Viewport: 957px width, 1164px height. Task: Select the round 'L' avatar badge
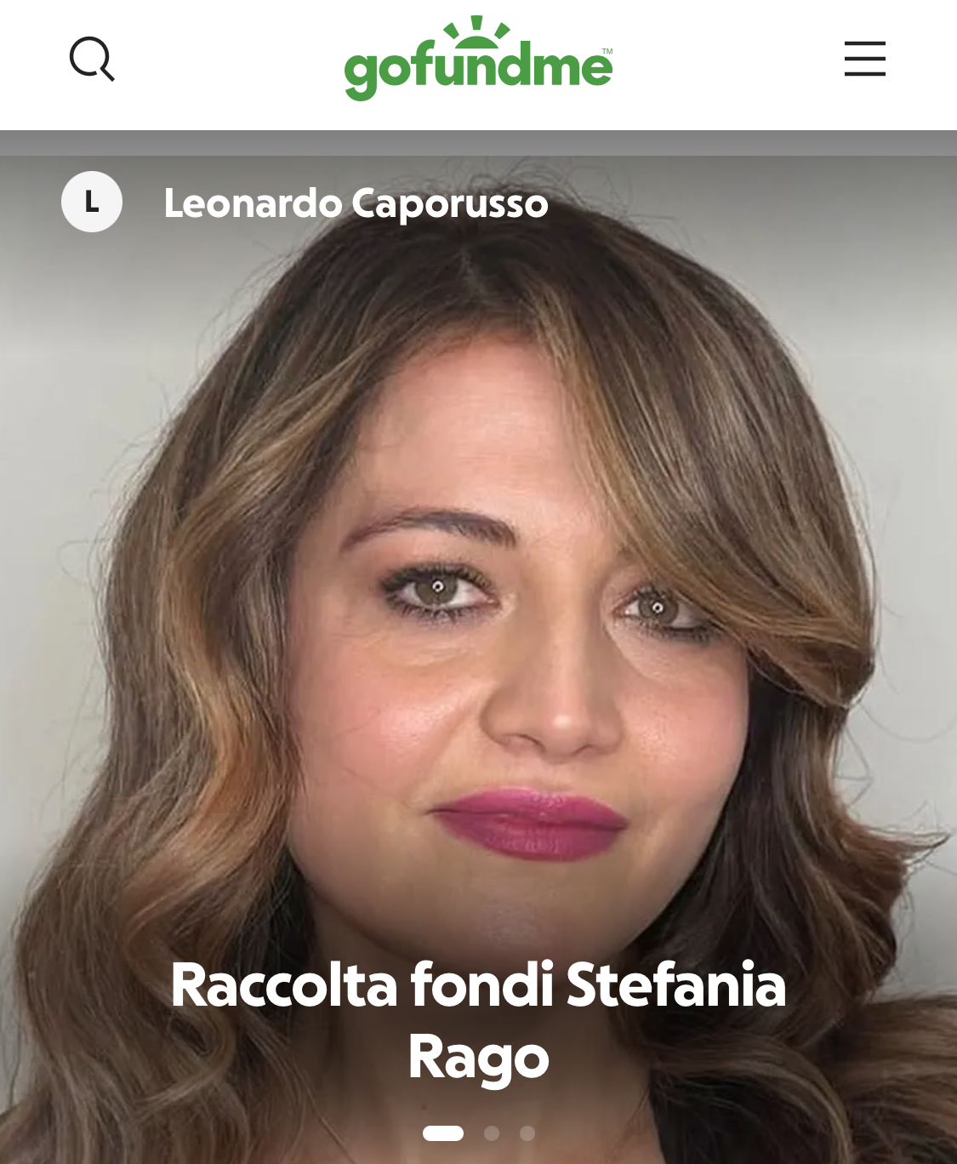(x=92, y=202)
